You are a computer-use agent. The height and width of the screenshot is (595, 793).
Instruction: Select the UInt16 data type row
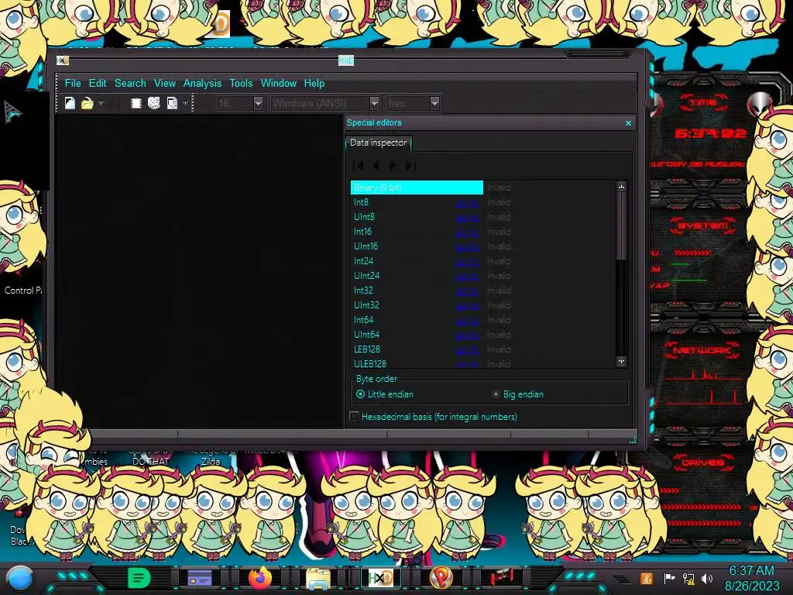pos(483,246)
